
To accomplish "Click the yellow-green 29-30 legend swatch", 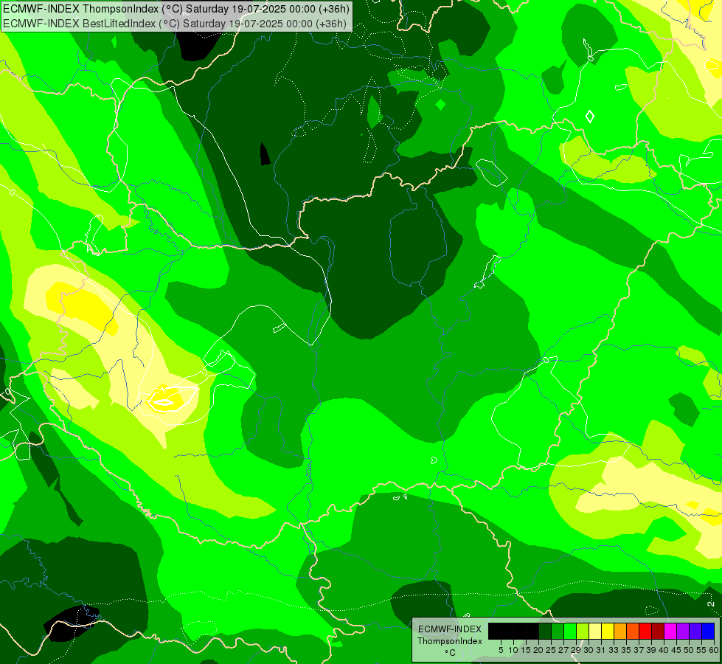I will (x=583, y=631).
